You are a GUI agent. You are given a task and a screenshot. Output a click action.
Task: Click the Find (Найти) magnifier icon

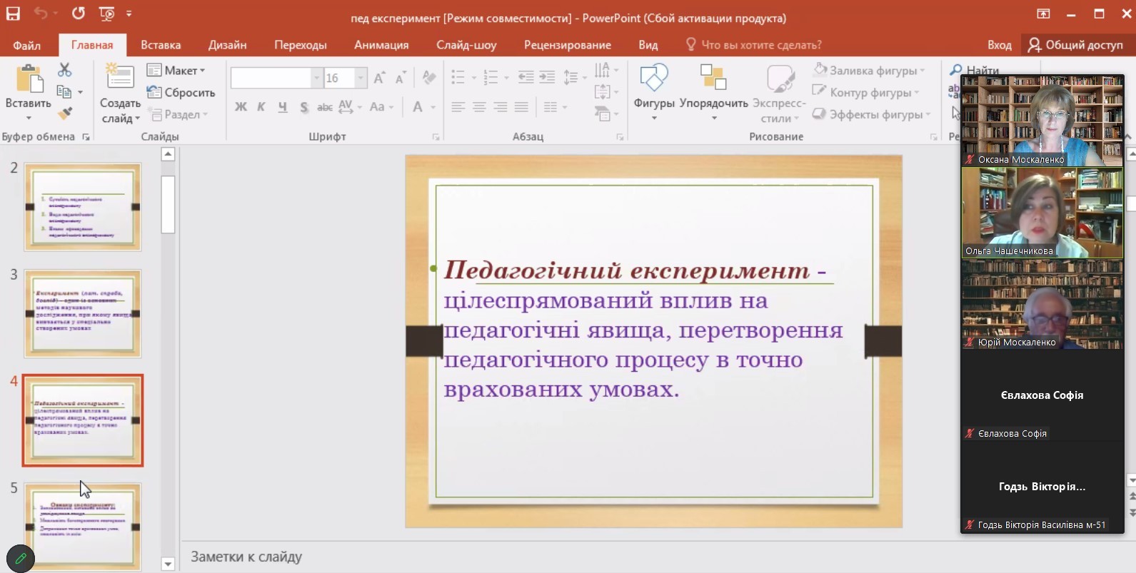(x=955, y=70)
